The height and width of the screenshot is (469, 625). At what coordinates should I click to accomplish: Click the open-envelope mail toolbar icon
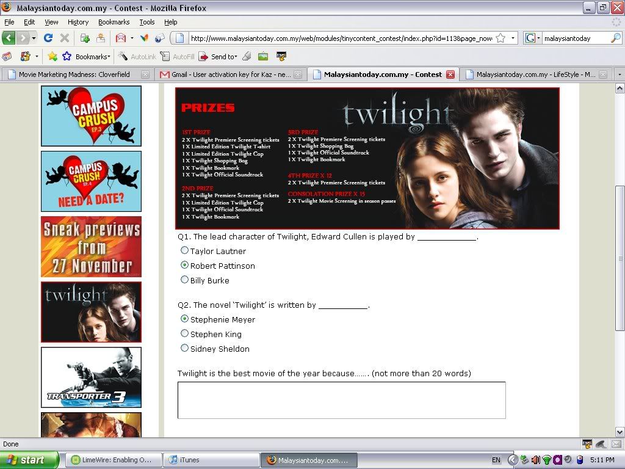[120, 38]
